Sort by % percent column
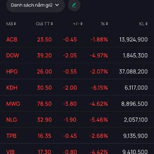 click(104, 24)
